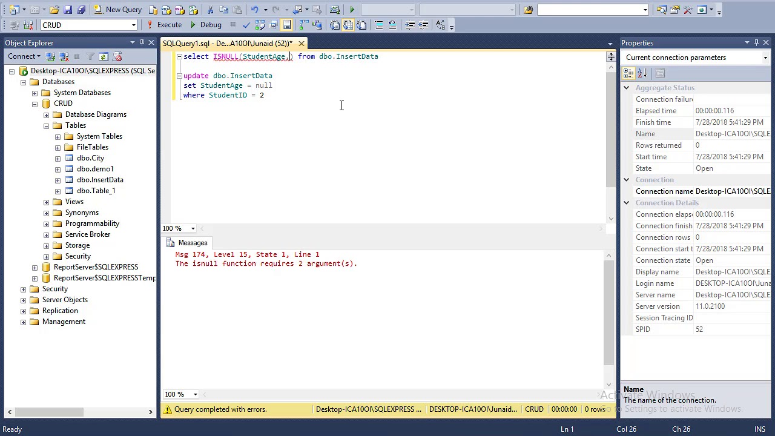Viewport: 775px width, 436px height.
Task: Pin the Object Explorer panel
Action: (142, 42)
